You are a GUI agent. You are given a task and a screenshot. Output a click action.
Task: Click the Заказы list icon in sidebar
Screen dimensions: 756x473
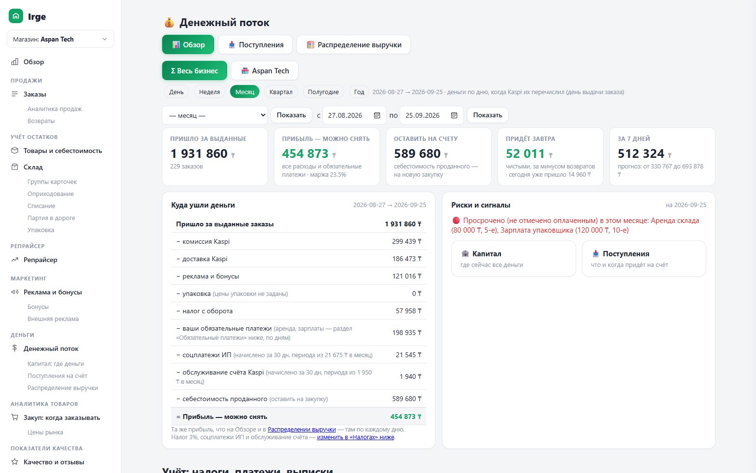click(x=15, y=94)
